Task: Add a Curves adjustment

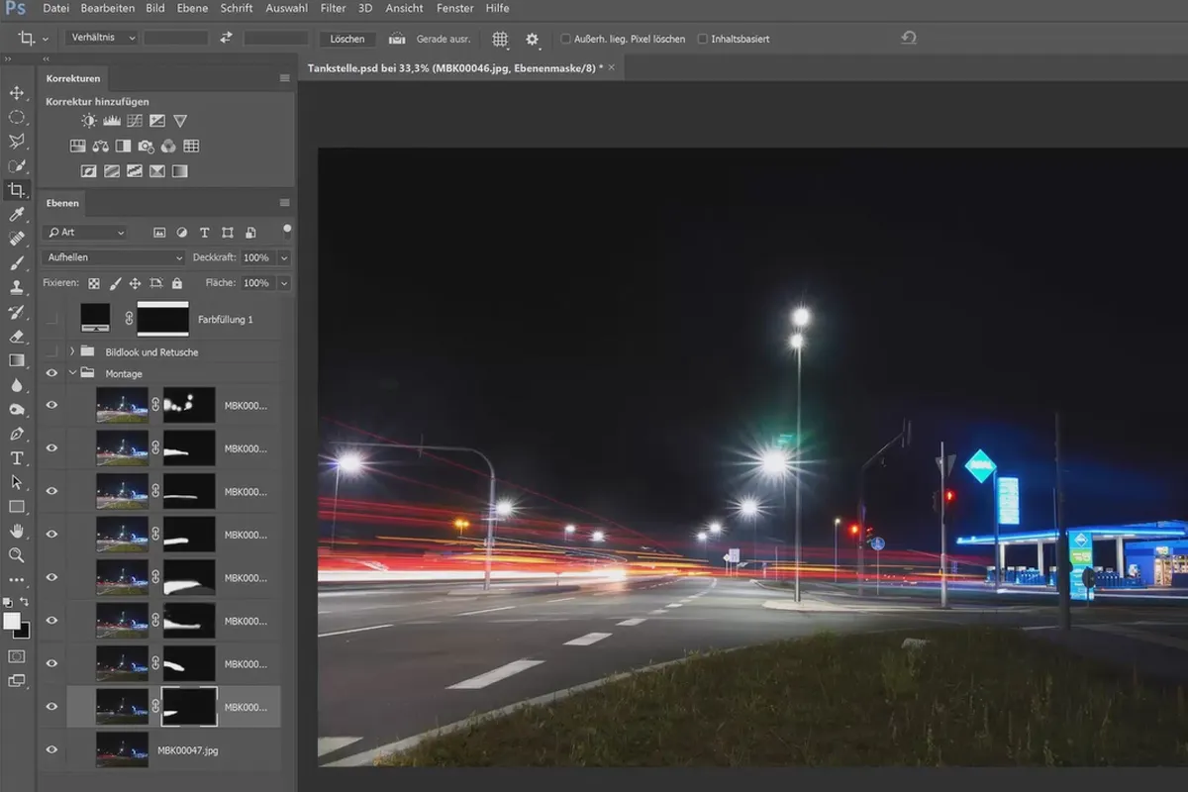Action: [x=135, y=121]
